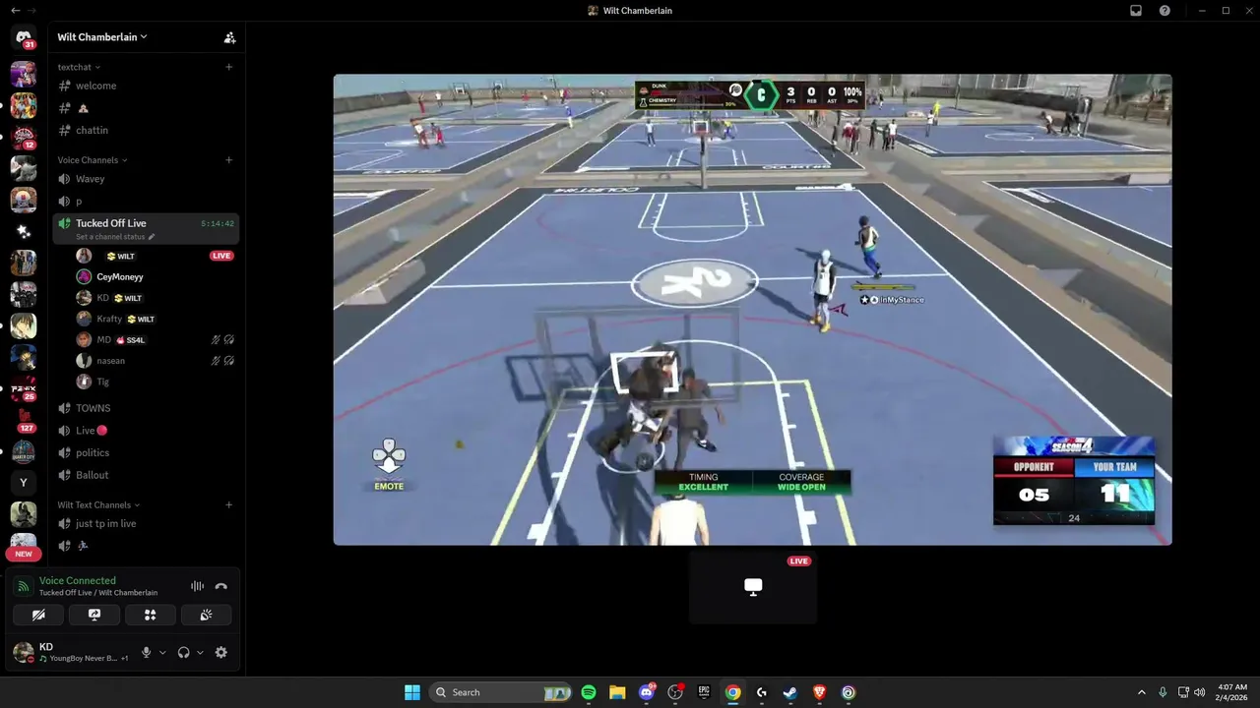This screenshot has height=708, width=1260.
Task: Toggle microphone mute in user panel
Action: [147, 652]
